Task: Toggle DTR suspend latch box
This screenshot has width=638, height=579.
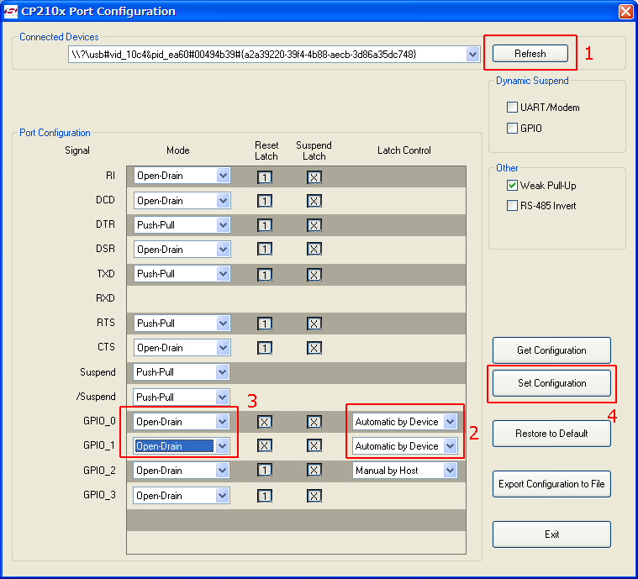Action: pos(314,225)
